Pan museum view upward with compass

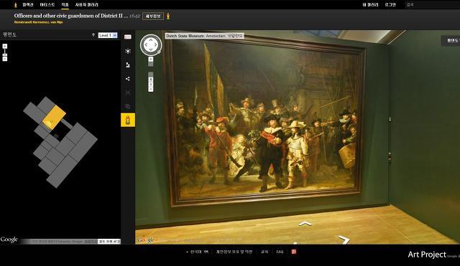click(151, 39)
